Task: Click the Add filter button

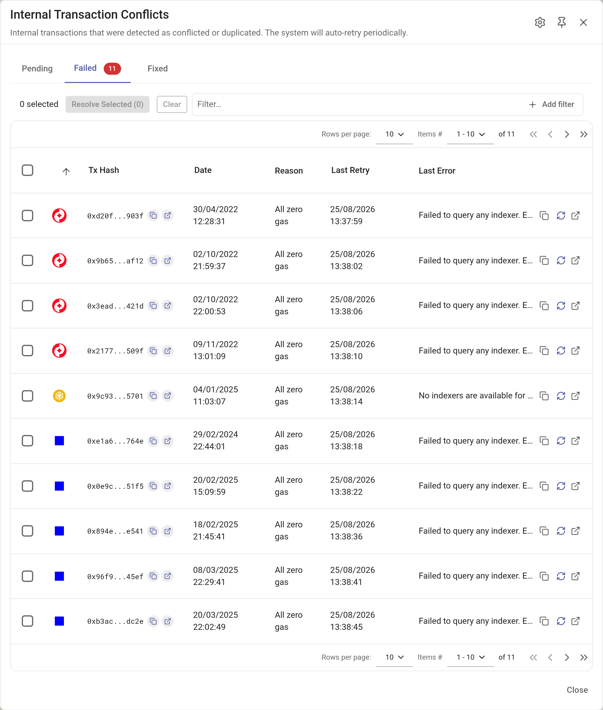Action: tap(551, 104)
